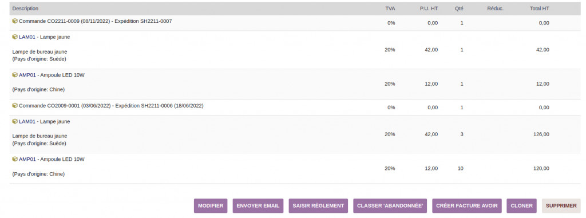Open the LAM01 link with quantity 3
Screen dimensions: 586x218
[27, 121]
